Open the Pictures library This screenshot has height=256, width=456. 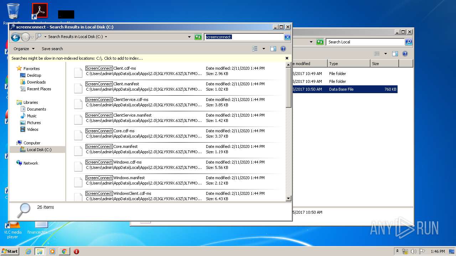pyautogui.click(x=34, y=123)
